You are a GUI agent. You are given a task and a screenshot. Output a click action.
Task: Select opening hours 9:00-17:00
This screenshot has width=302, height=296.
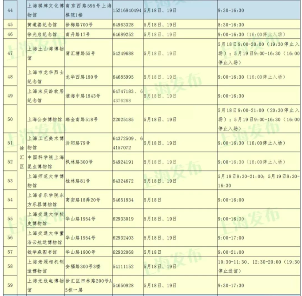click(231, 238)
